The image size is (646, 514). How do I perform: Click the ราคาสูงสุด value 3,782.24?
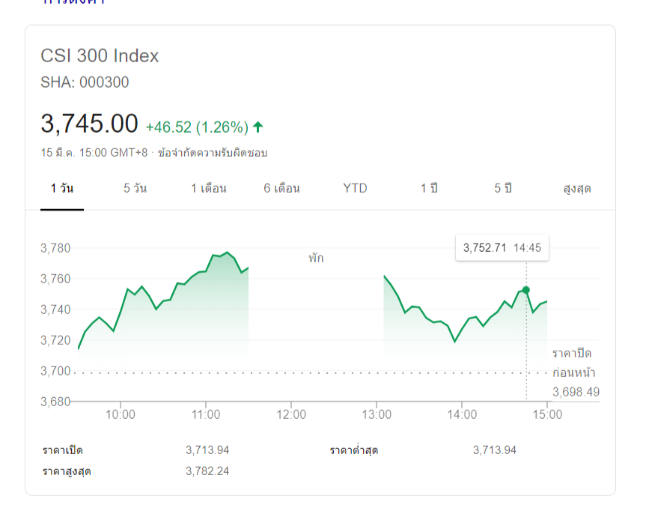(207, 471)
